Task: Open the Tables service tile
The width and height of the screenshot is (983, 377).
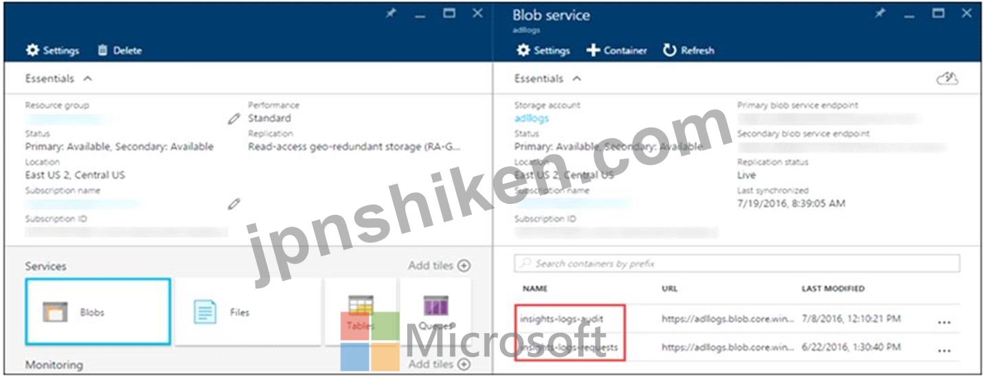Action: pyautogui.click(x=361, y=312)
